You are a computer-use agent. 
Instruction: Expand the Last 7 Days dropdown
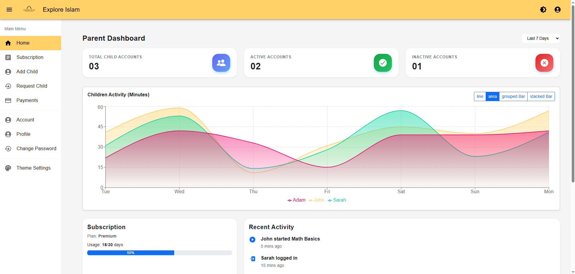pos(541,38)
